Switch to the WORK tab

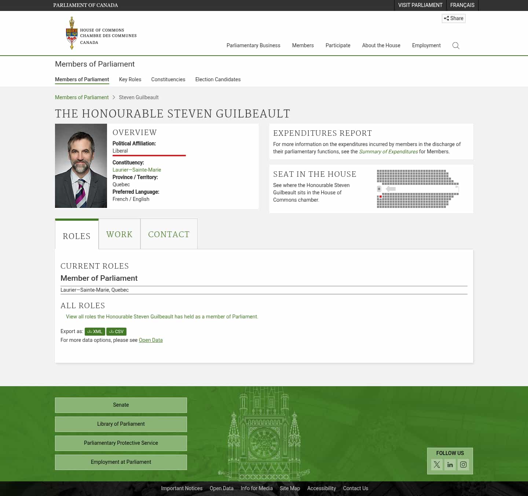[119, 234]
